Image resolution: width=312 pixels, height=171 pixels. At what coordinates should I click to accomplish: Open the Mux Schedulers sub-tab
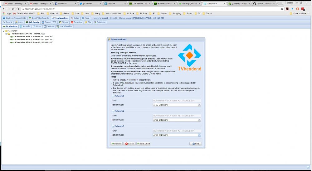[x=65, y=26]
